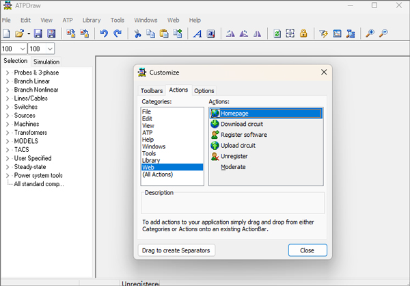Click the Save icon in toolbar
410x286 pixels.
[x=38, y=34]
